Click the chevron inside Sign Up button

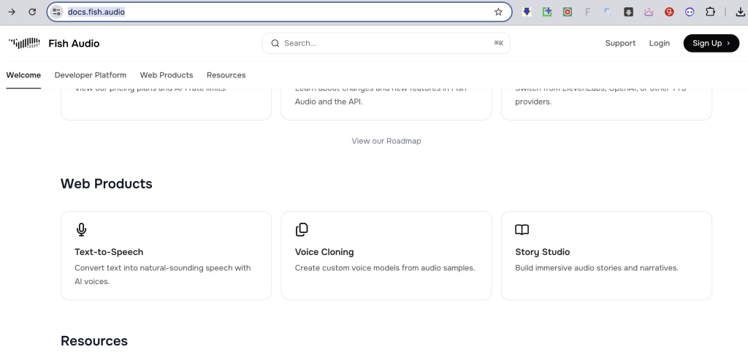[x=728, y=43]
